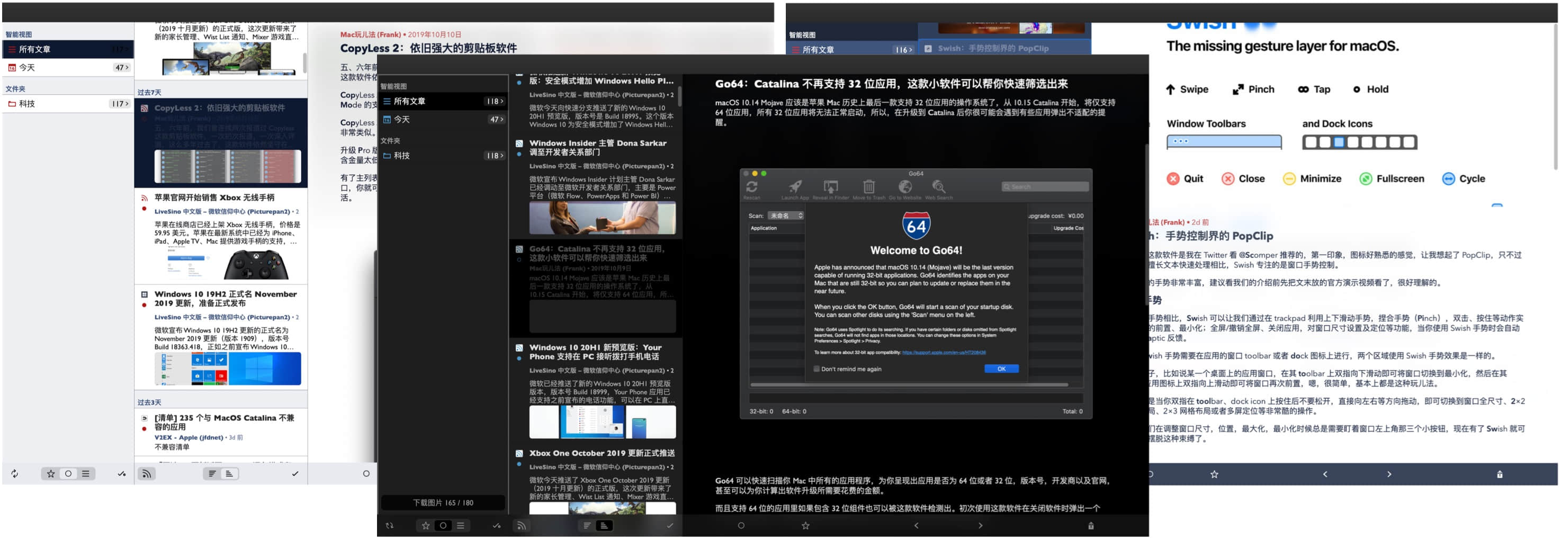Viewport: 1561px width, 539px height.
Task: Open 苹果官网开始销售 Xbox 无线手柄 article
Action: coord(221,236)
